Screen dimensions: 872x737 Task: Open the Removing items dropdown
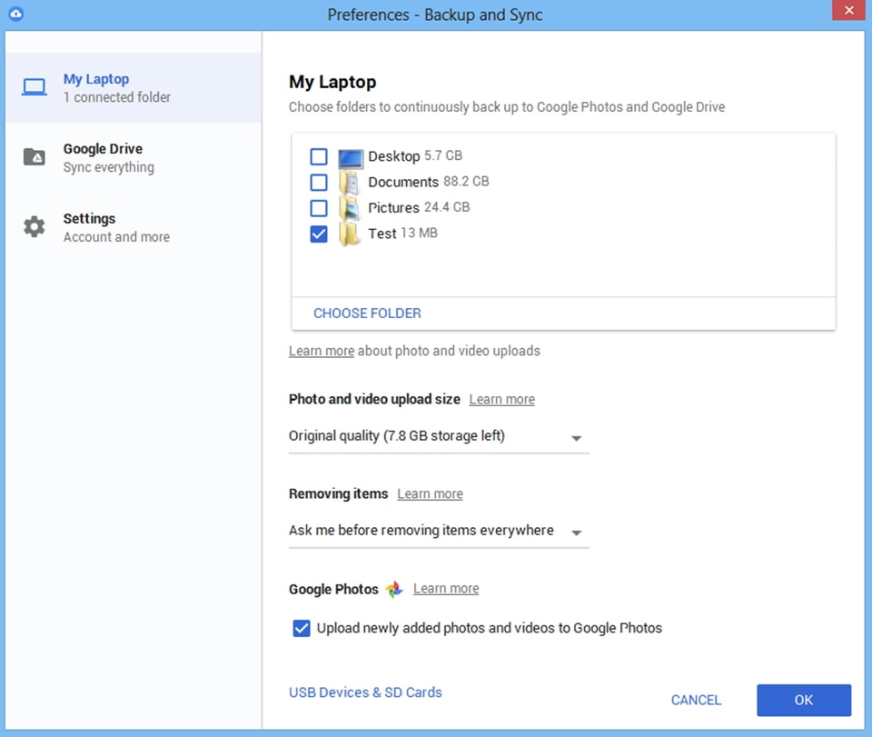[x=576, y=533]
